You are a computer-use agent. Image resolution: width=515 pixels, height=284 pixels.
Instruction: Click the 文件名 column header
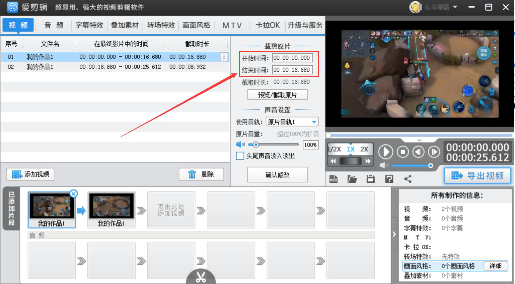tap(50, 44)
